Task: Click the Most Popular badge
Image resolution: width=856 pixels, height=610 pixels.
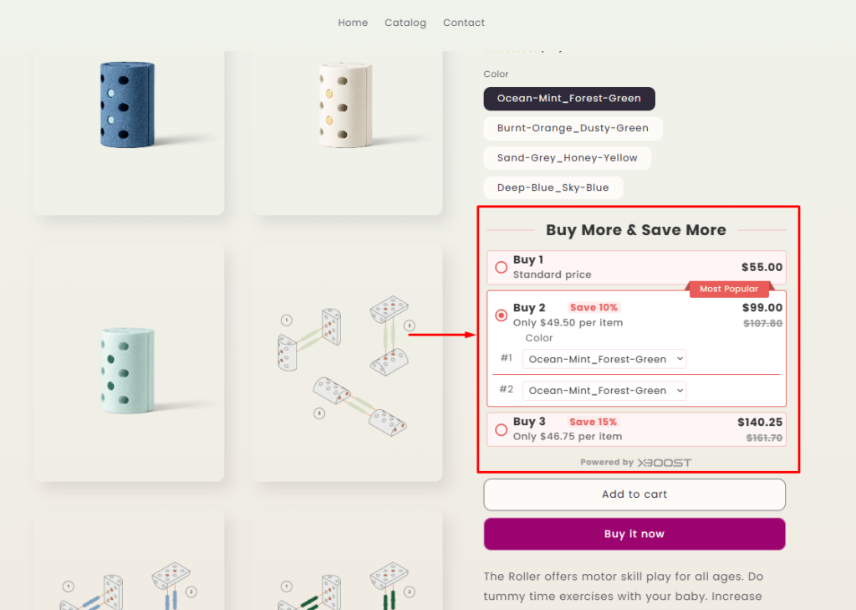Action: [729, 289]
